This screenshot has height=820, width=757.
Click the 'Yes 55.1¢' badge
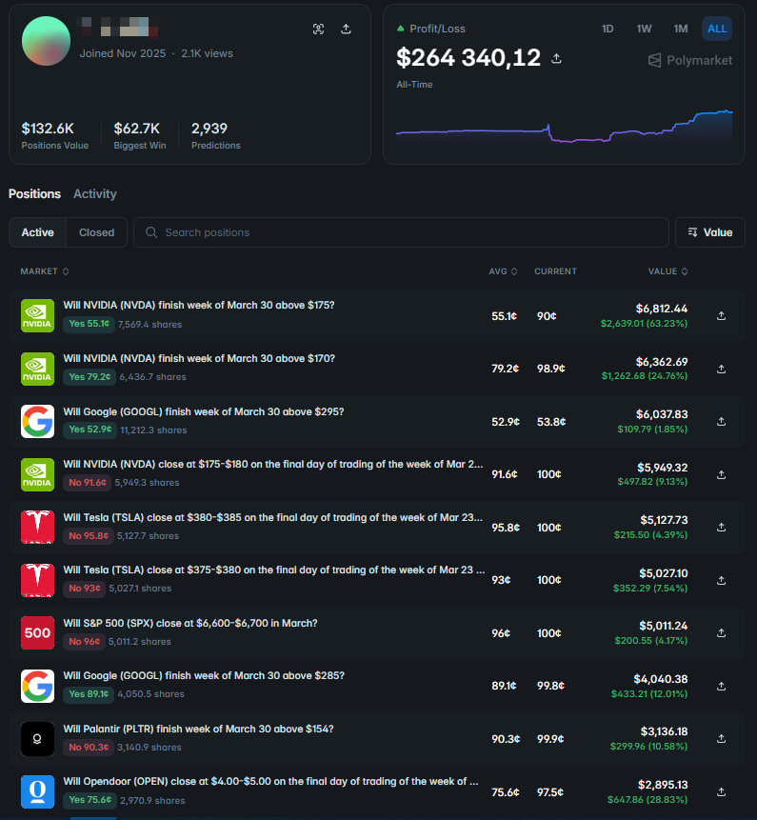click(x=89, y=324)
